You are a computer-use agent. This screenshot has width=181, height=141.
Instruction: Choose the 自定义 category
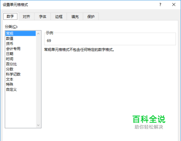coord(21,90)
